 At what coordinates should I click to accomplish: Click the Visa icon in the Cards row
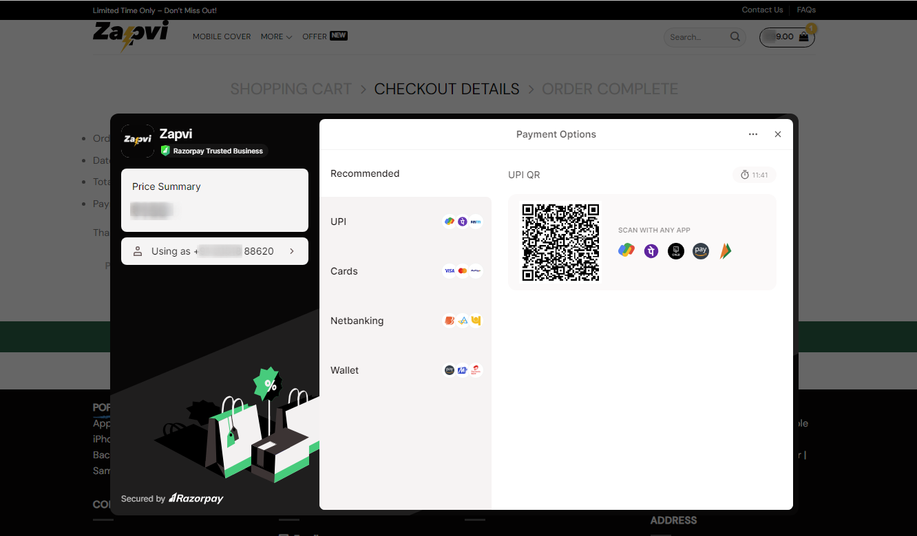click(449, 270)
